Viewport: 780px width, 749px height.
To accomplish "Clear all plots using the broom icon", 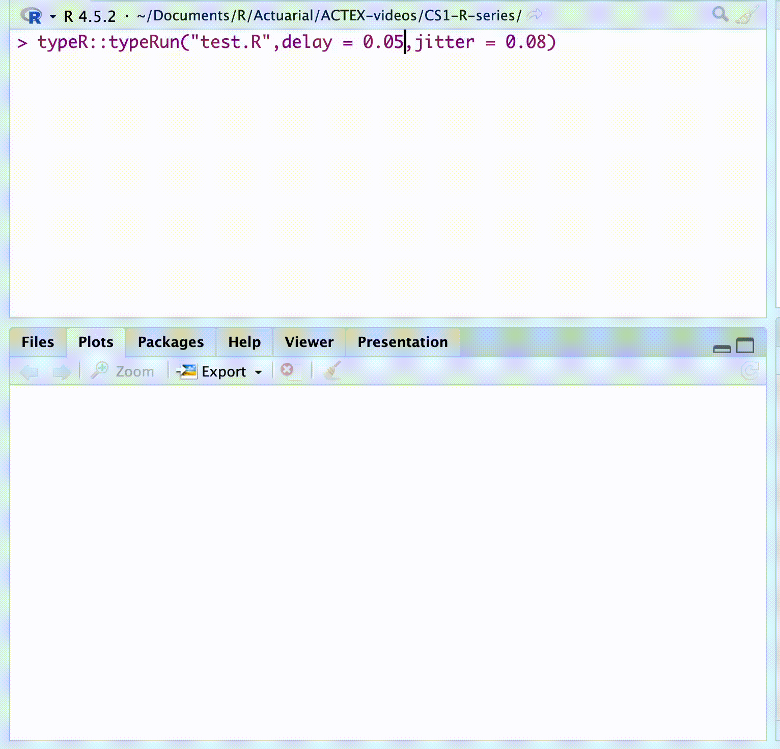I will tap(332, 371).
